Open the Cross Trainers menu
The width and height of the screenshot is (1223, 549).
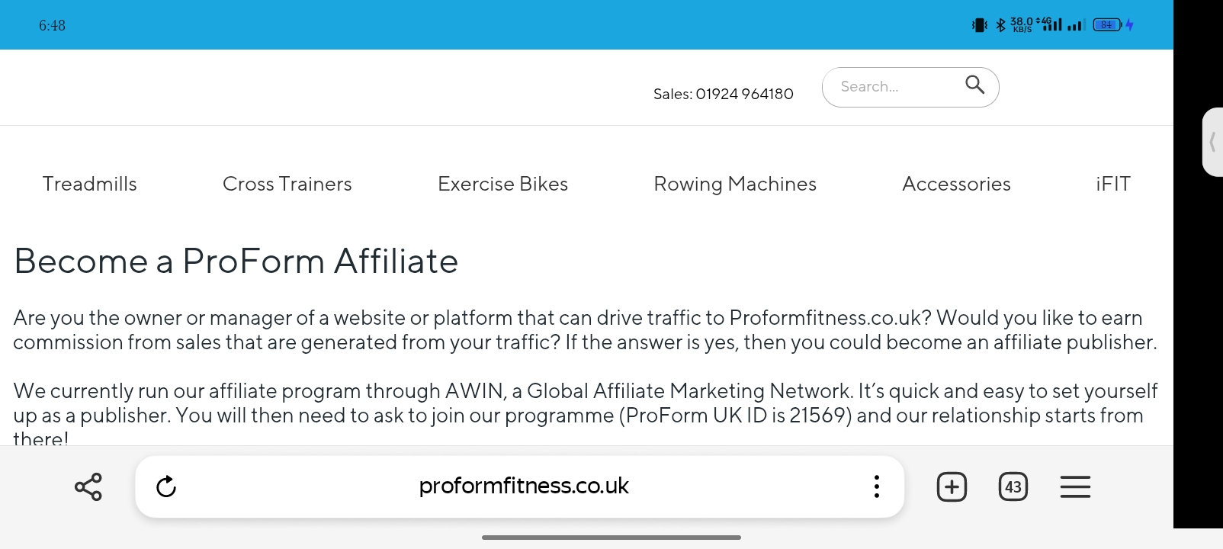287,184
